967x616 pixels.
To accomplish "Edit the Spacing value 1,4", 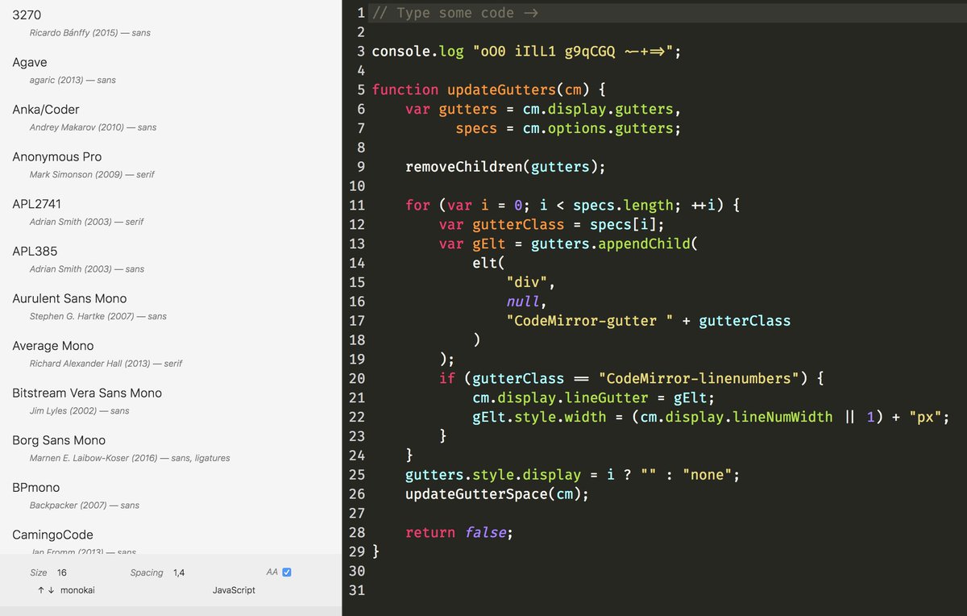I will click(x=179, y=572).
